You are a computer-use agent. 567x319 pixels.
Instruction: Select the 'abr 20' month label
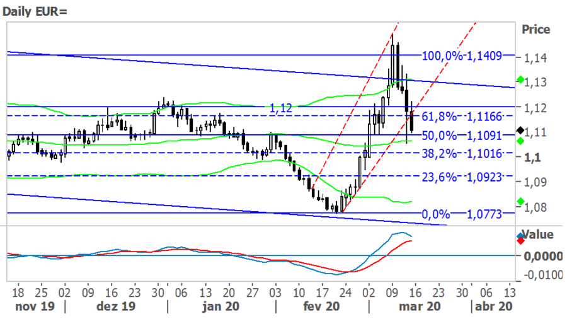click(493, 306)
